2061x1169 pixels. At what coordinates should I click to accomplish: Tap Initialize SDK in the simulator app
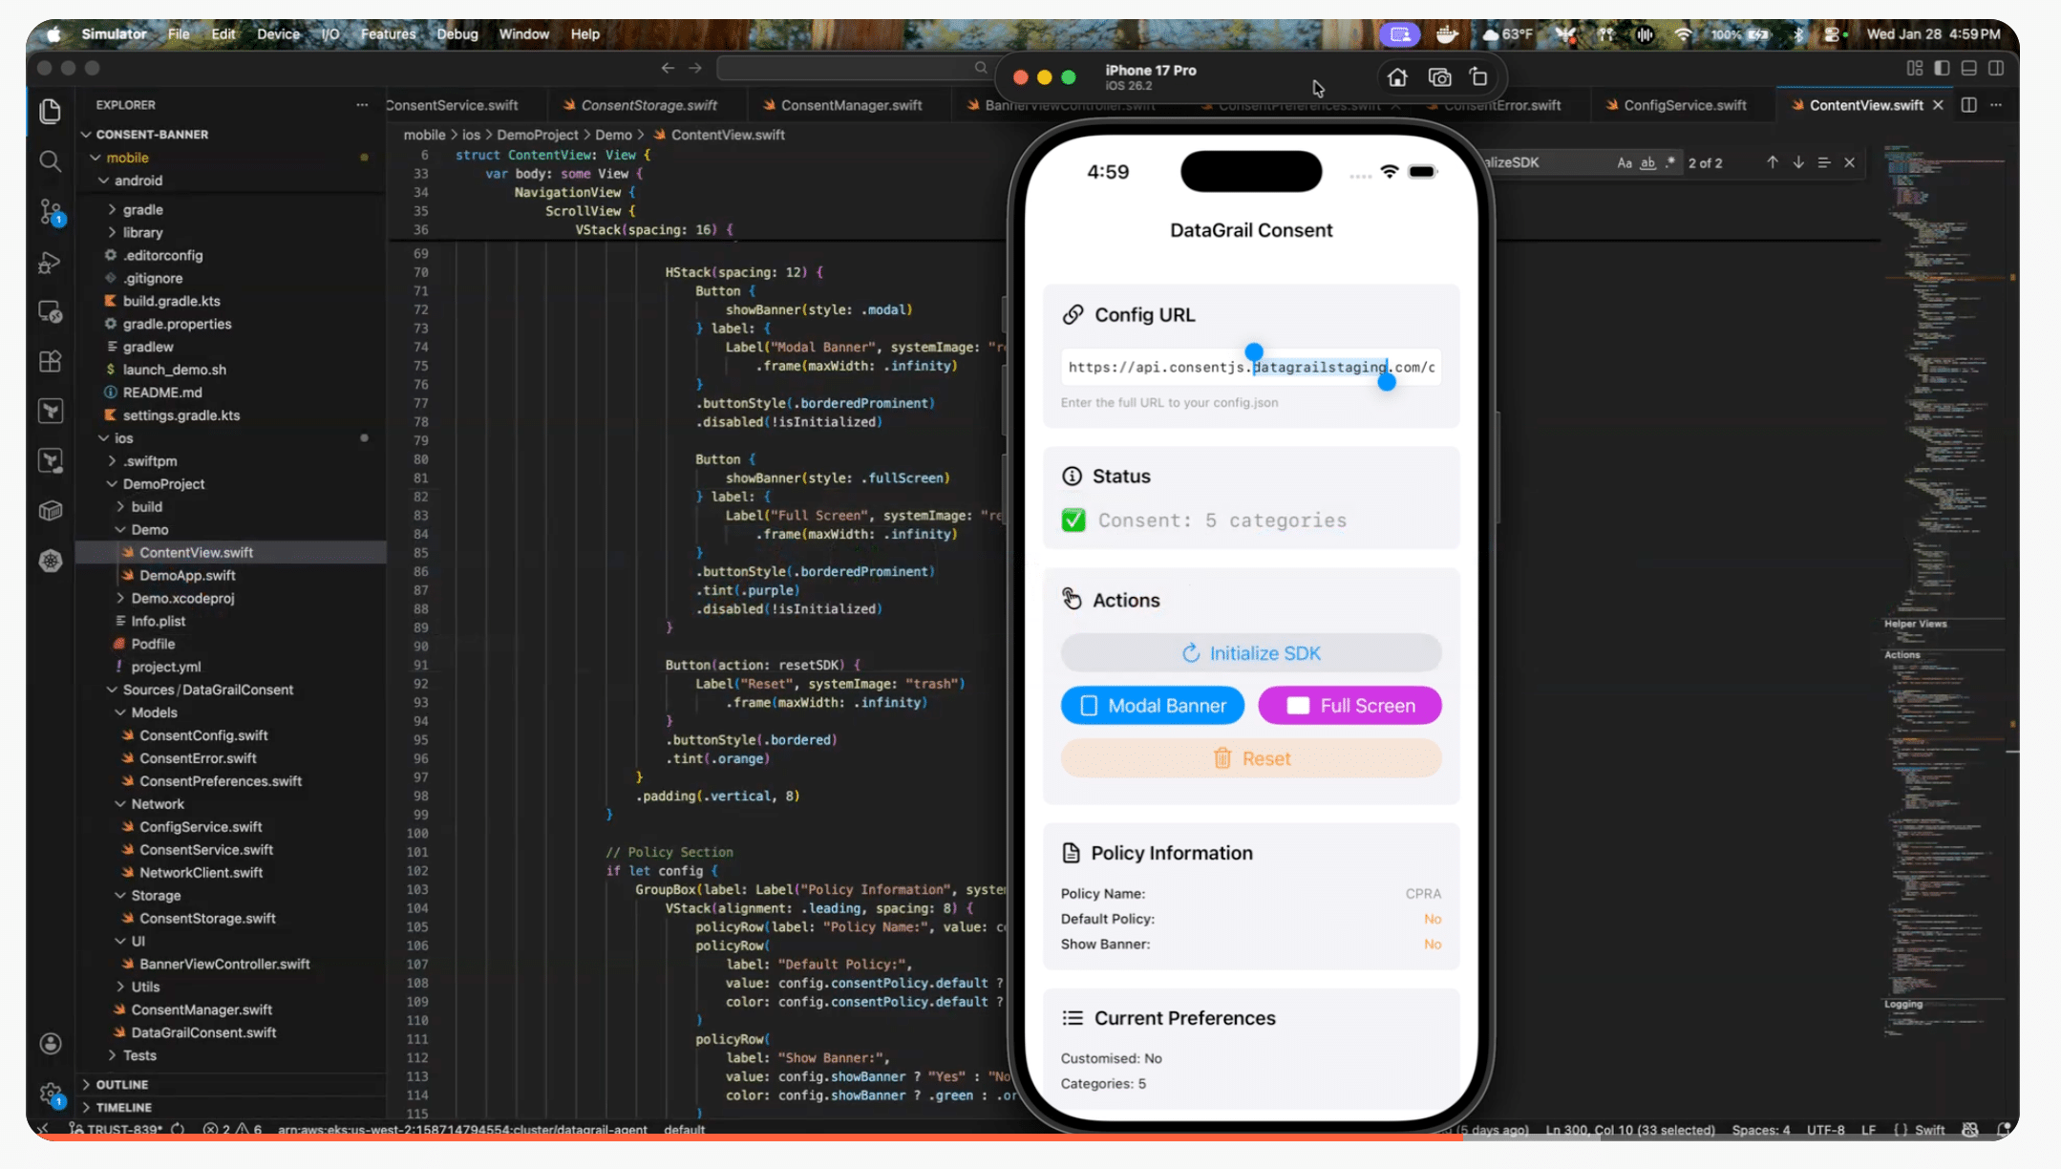tap(1251, 652)
